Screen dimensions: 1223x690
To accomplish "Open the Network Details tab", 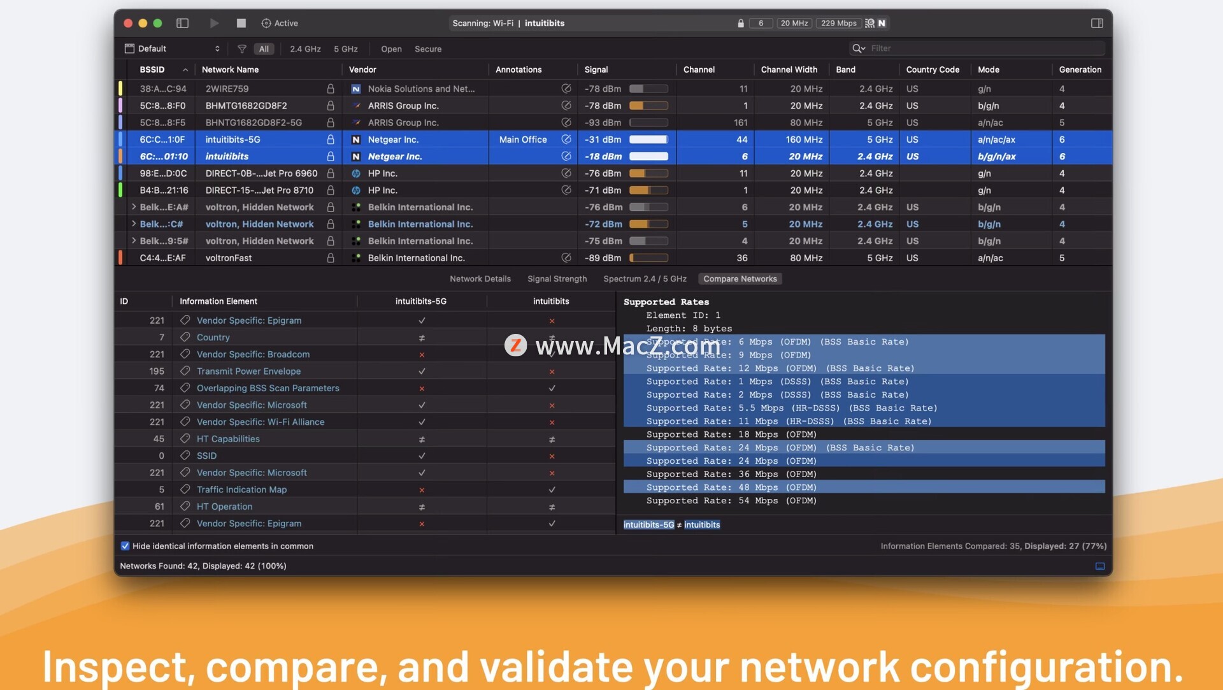I will 480,279.
